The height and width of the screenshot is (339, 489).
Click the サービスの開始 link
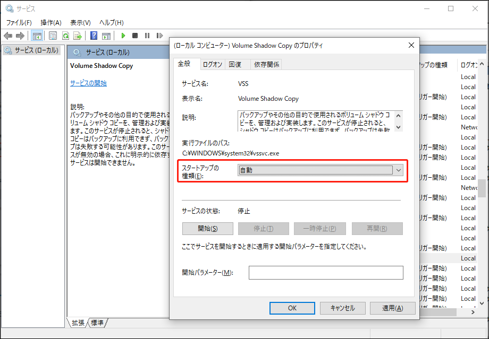[x=88, y=83]
